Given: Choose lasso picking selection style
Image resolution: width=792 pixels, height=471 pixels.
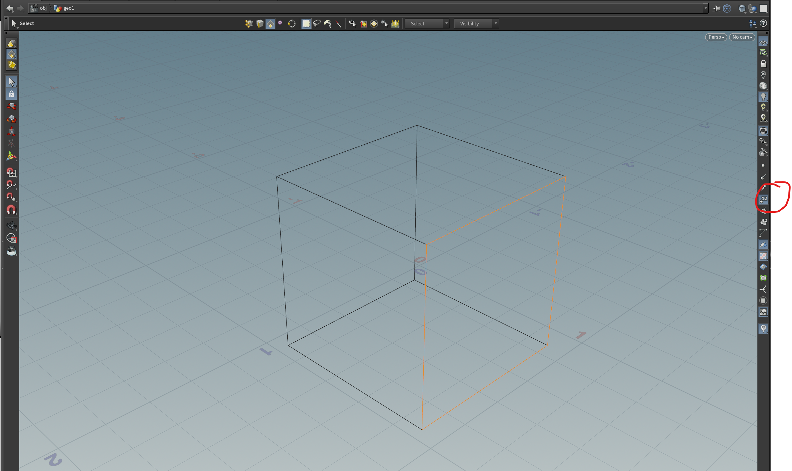Looking at the screenshot, I should click(317, 23).
